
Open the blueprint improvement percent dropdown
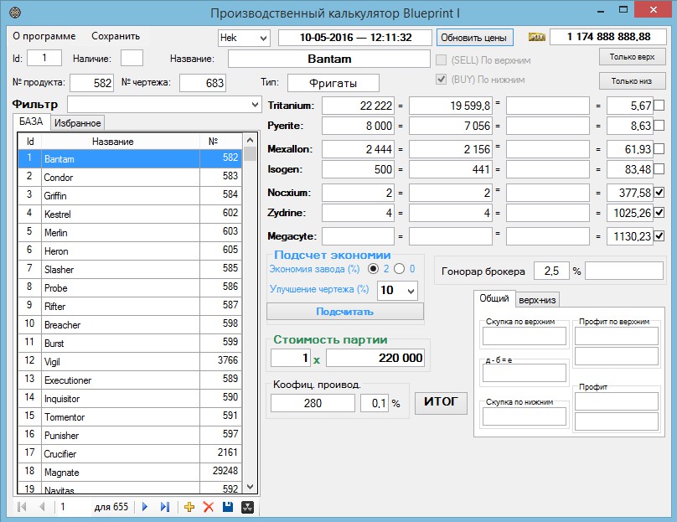coord(410,291)
